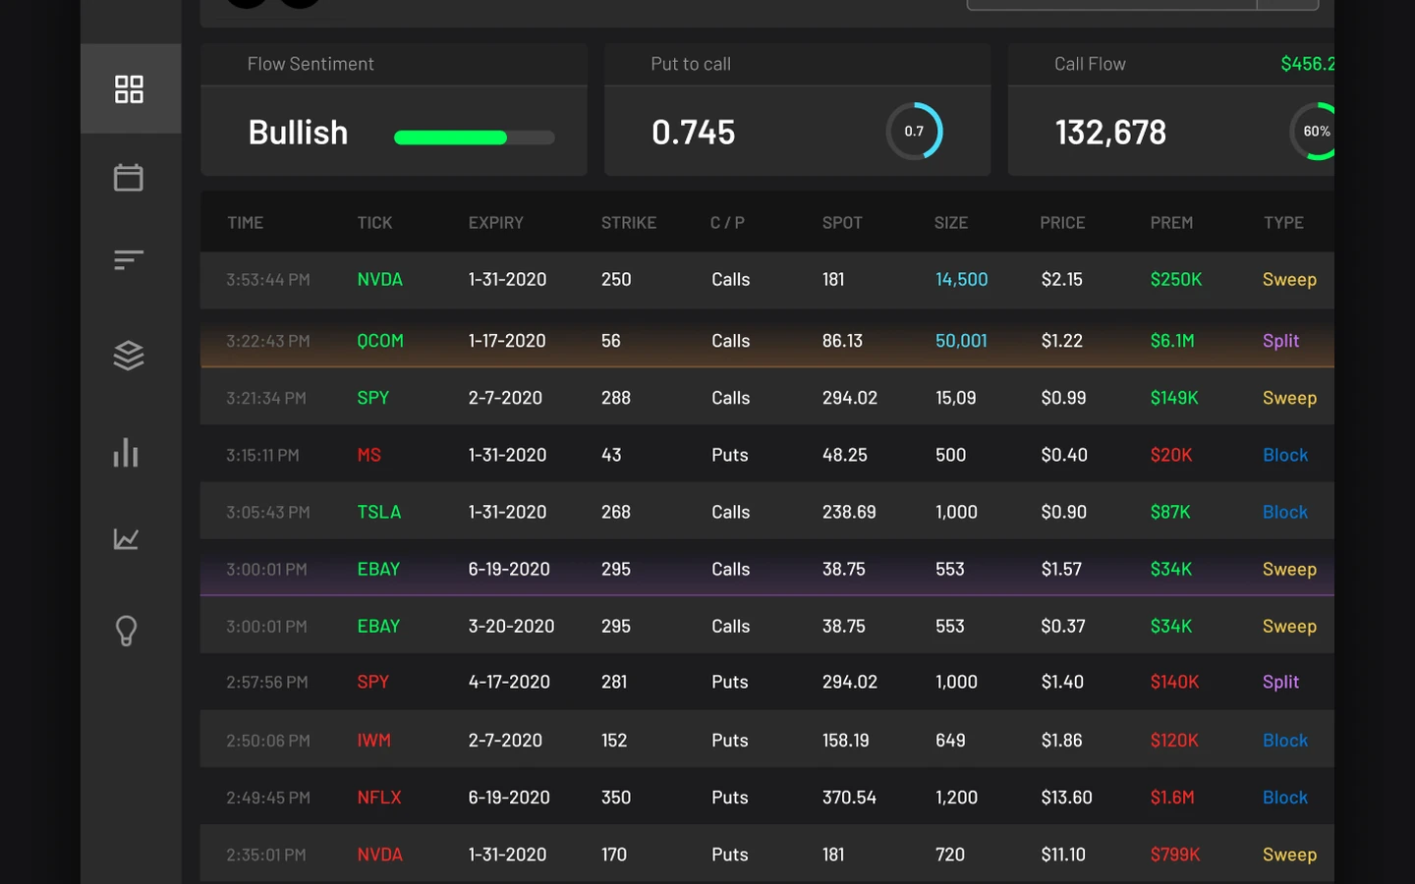The height and width of the screenshot is (884, 1415).
Task: Click the $120K premium value
Action: point(1174,741)
